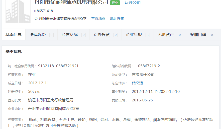Screen dimensions: 221x129
Task: Click the count badge 3 beside 企业年报
Action: [148, 35]
